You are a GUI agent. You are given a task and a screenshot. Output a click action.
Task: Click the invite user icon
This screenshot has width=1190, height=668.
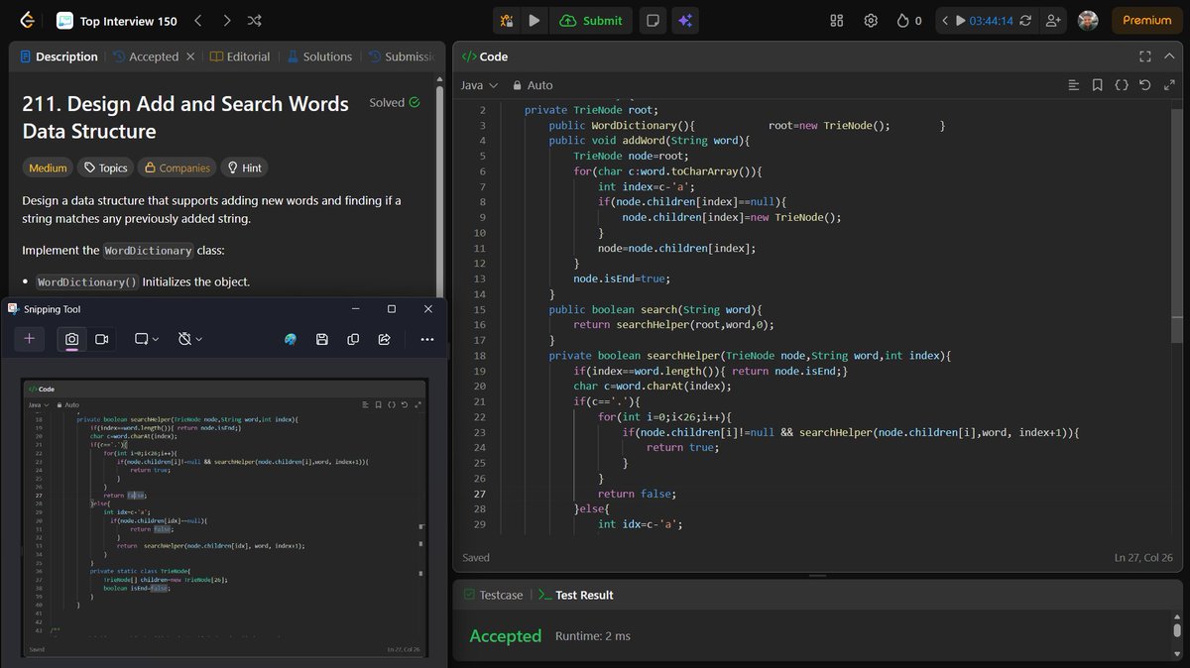point(1052,20)
